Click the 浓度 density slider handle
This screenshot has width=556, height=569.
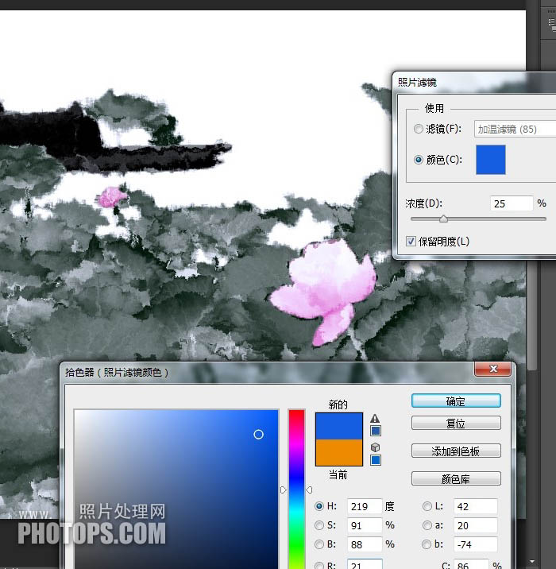pos(443,219)
